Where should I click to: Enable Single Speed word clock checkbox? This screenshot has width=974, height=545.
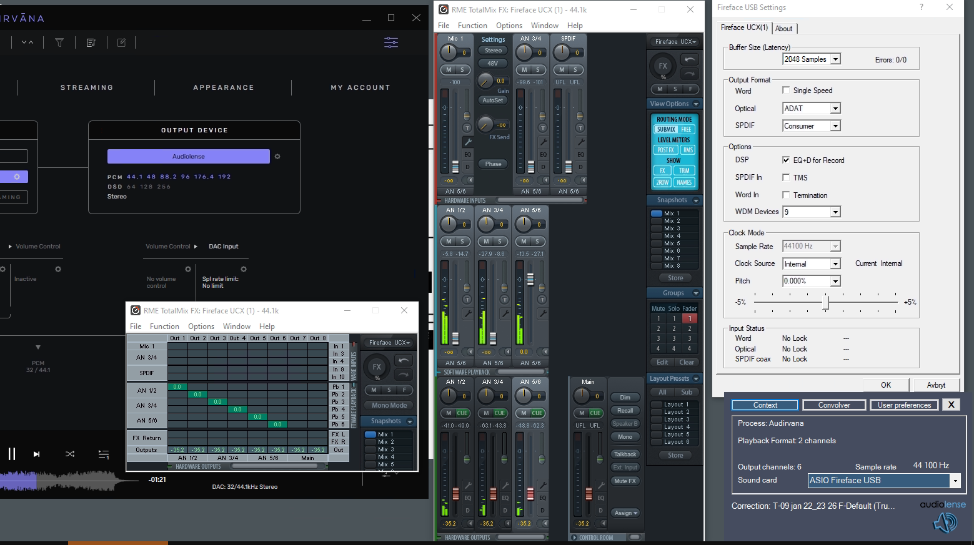786,90
